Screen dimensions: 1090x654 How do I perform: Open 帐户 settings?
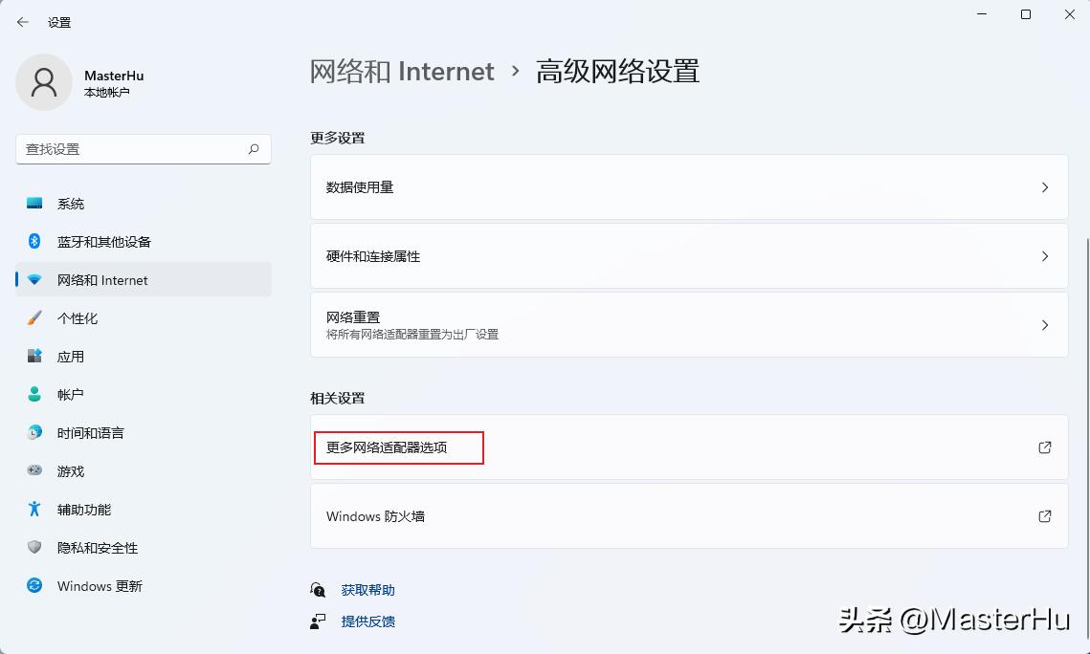[71, 394]
